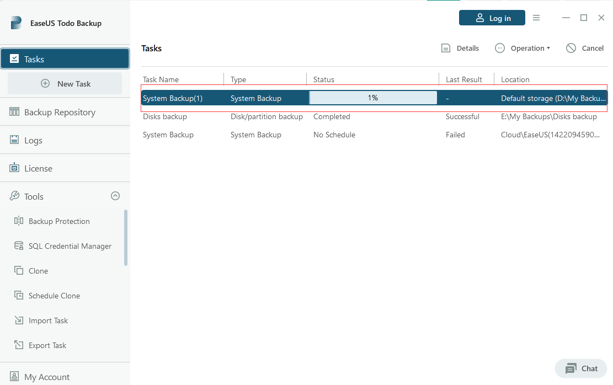Maximize the application window
Screen dimensions: 613x385
(x=584, y=18)
